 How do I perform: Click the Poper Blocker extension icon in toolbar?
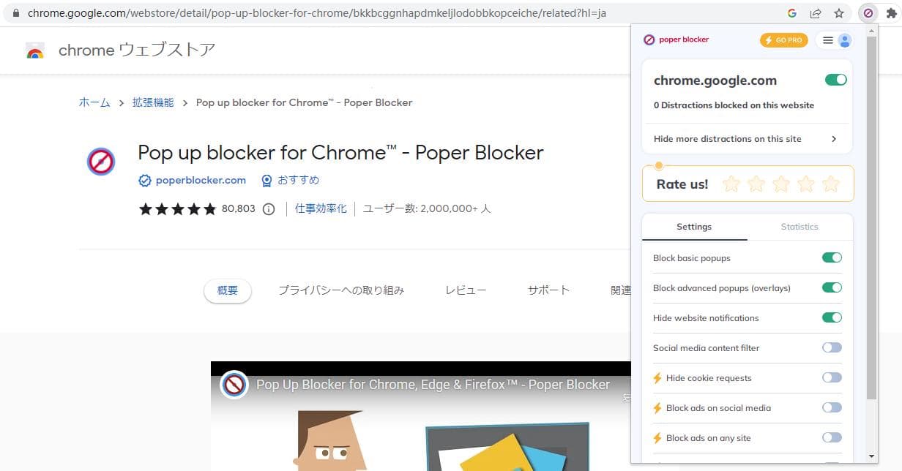pos(868,12)
